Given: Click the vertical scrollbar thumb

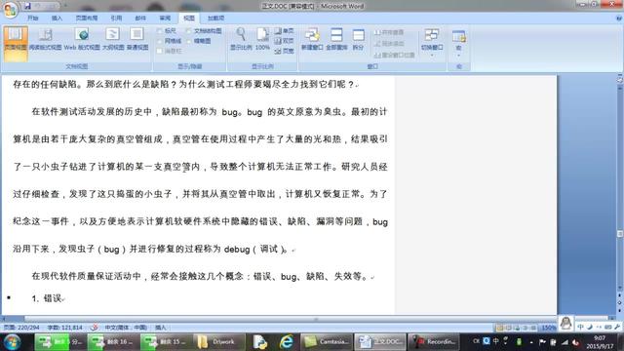Looking at the screenshot, I should click(619, 234).
